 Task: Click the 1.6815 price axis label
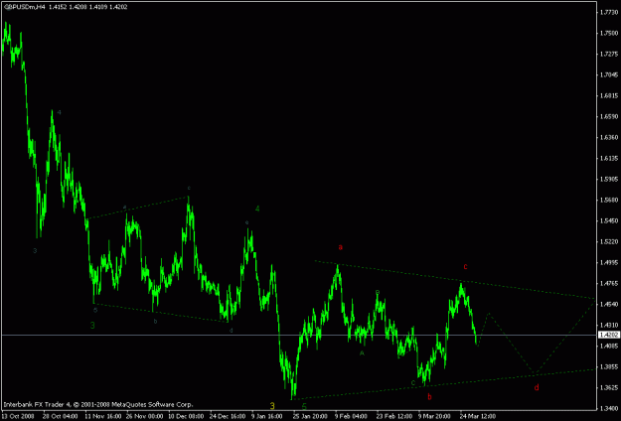(x=608, y=95)
